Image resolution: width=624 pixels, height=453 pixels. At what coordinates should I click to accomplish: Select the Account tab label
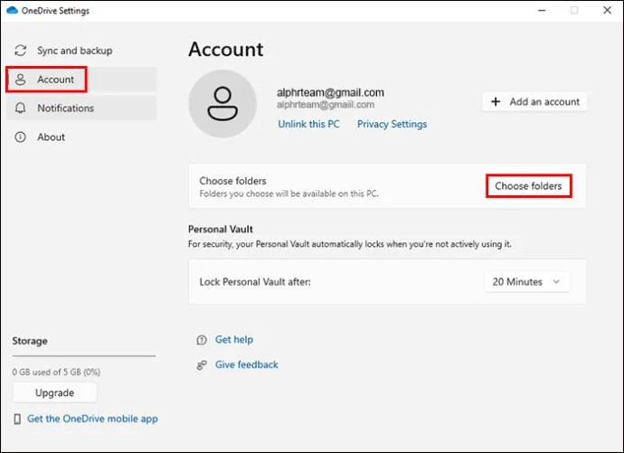tap(55, 80)
